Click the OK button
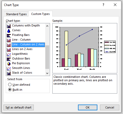The height and width of the screenshot is (114, 123). (88, 107)
